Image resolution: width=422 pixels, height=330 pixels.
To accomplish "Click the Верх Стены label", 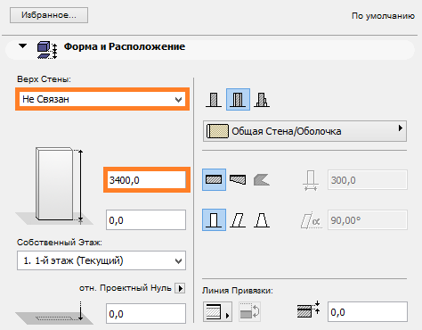I will click(x=44, y=79).
